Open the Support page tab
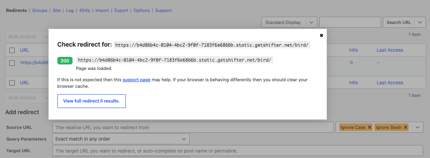Screen dimensions: 430x158 [163, 10]
